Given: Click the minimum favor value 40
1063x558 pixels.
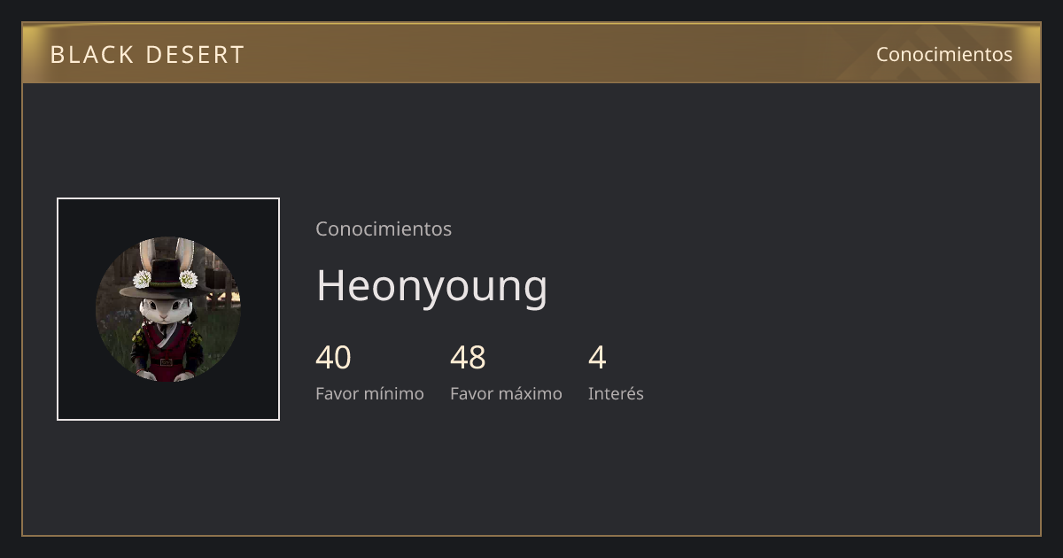Looking at the screenshot, I should (x=333, y=358).
